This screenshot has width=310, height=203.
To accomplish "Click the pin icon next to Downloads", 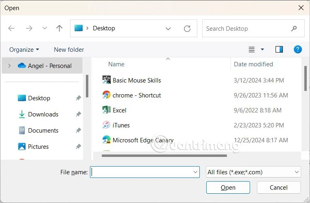I will [x=79, y=114].
